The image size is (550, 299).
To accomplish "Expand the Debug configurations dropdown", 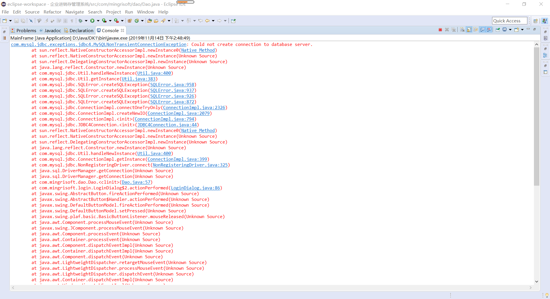I will [x=86, y=21].
